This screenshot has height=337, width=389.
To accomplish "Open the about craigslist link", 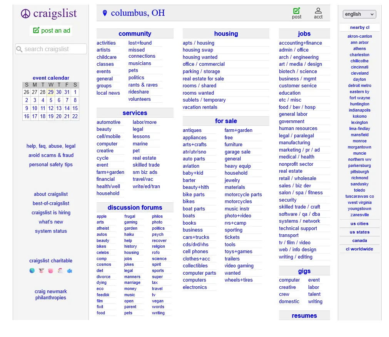I will click(51, 194).
